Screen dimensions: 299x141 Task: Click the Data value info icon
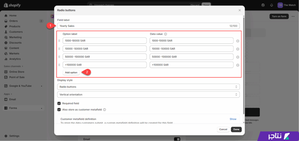166,34
